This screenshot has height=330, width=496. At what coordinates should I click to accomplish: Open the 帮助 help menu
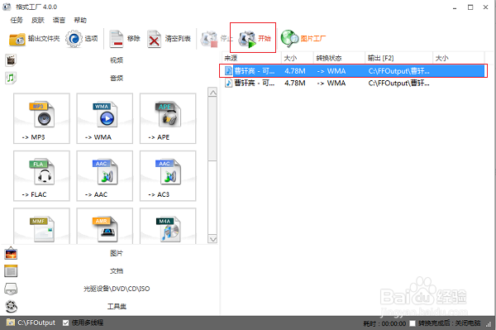(80, 20)
